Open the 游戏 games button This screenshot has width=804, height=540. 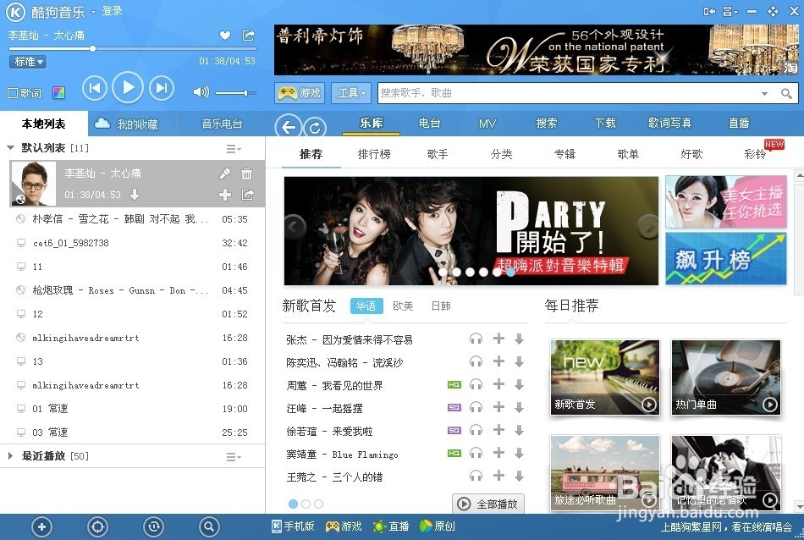coord(299,93)
